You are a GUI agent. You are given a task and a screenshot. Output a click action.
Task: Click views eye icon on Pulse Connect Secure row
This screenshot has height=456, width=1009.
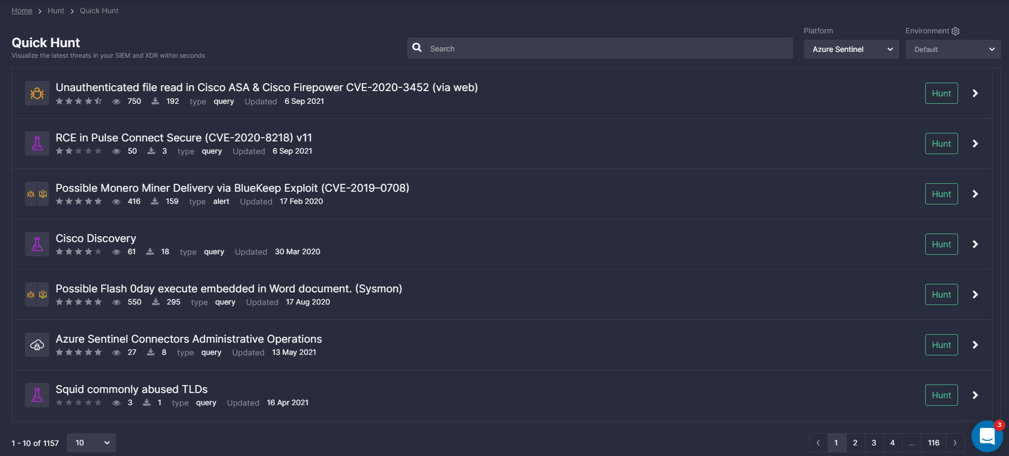(x=116, y=151)
